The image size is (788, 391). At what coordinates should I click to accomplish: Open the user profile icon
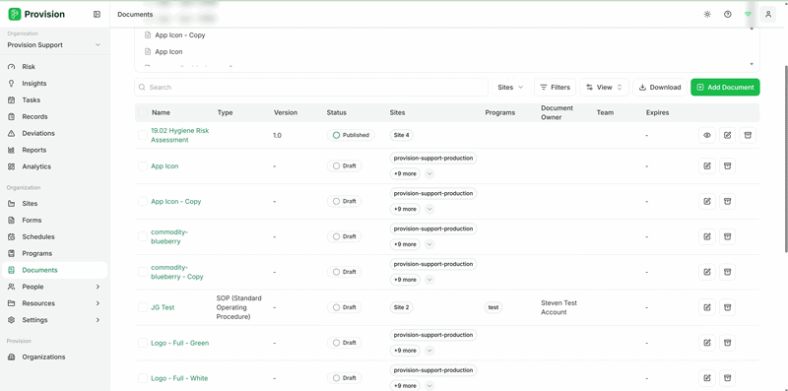(x=768, y=14)
